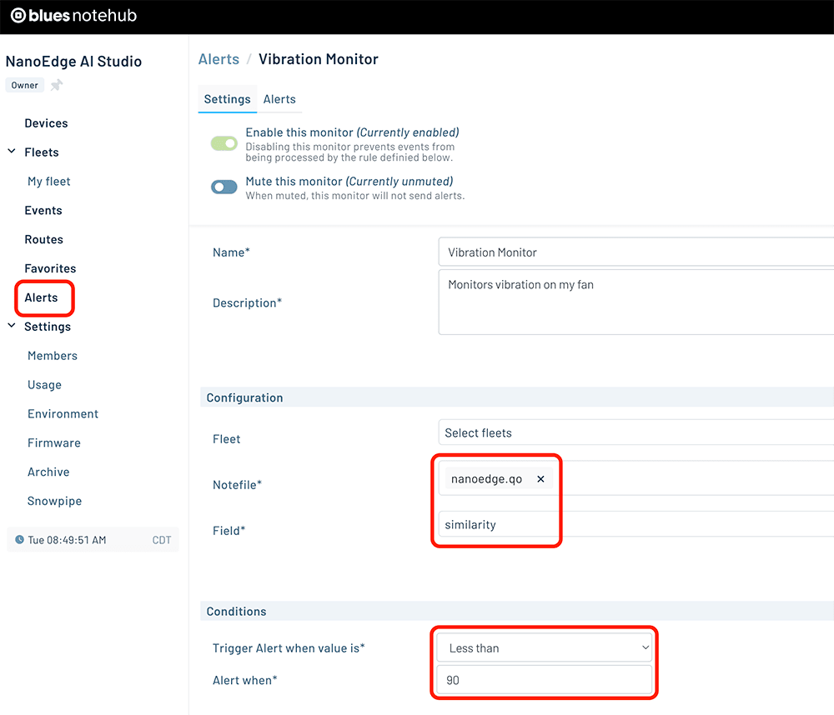
Task: Open Fleets in the sidebar
Action: coord(42,152)
